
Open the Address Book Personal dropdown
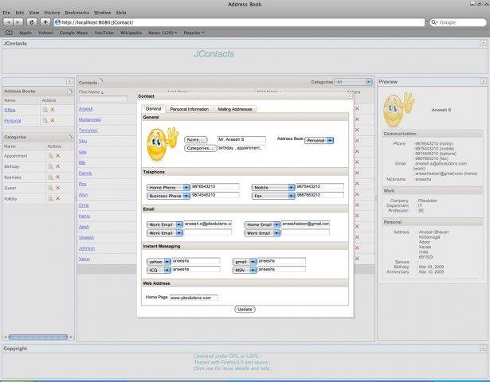coord(319,140)
